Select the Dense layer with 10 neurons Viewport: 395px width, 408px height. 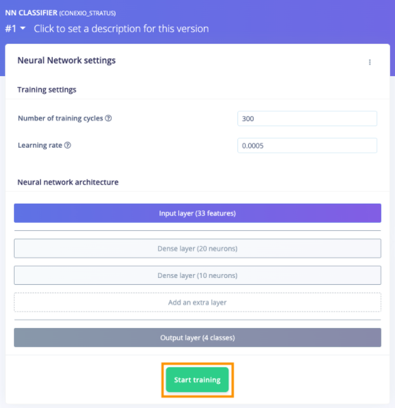pyautogui.click(x=197, y=275)
